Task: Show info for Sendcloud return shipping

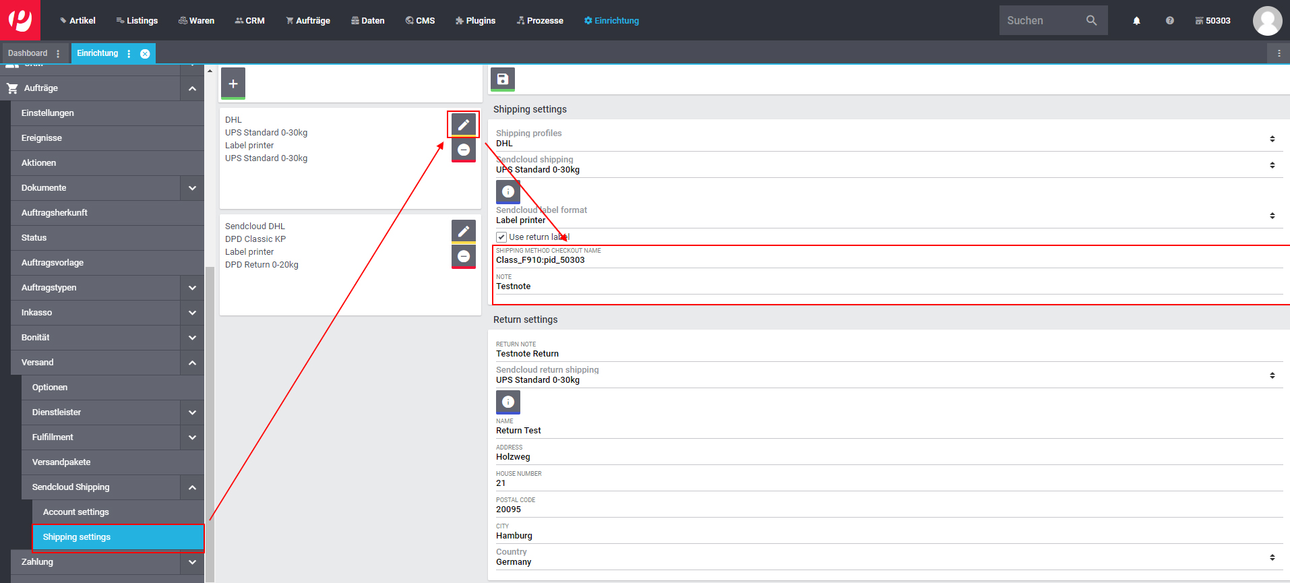Action: pos(508,402)
